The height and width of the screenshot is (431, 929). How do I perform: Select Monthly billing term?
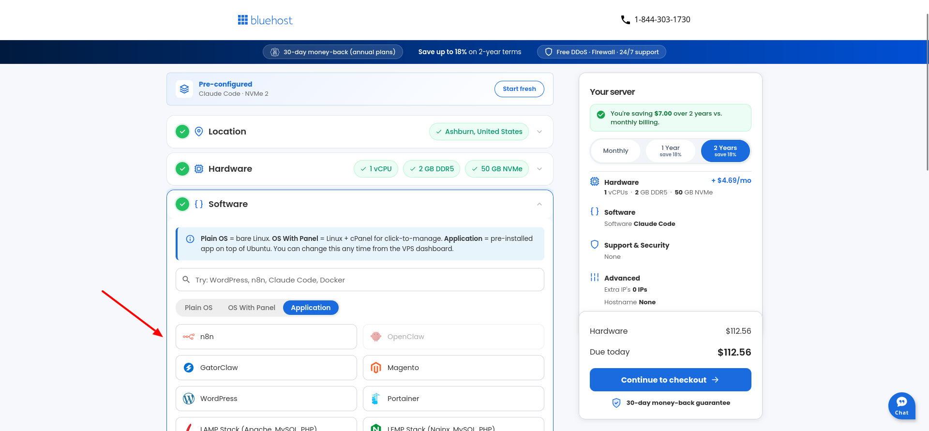(615, 151)
